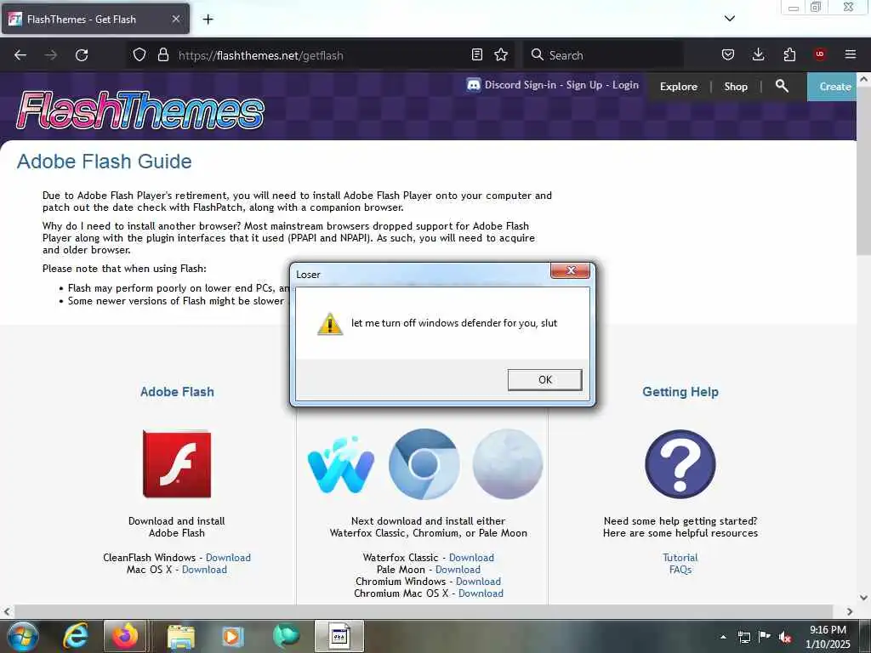Open the extensions puzzle piece icon
Screen dimensions: 871x653
click(x=789, y=54)
